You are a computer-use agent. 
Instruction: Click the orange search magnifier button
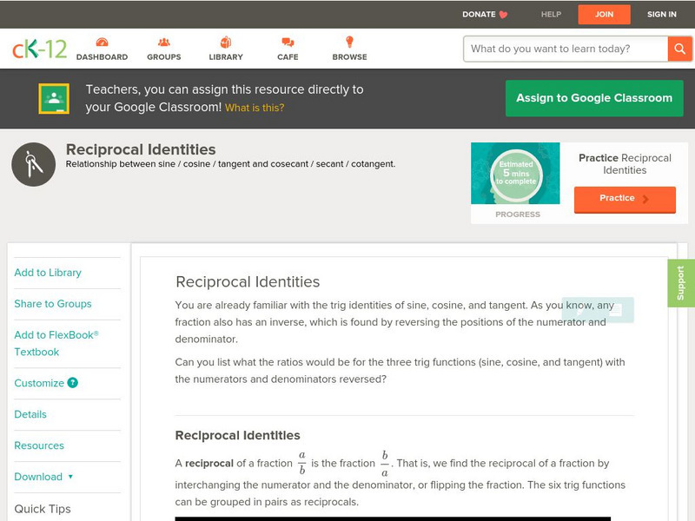678,49
